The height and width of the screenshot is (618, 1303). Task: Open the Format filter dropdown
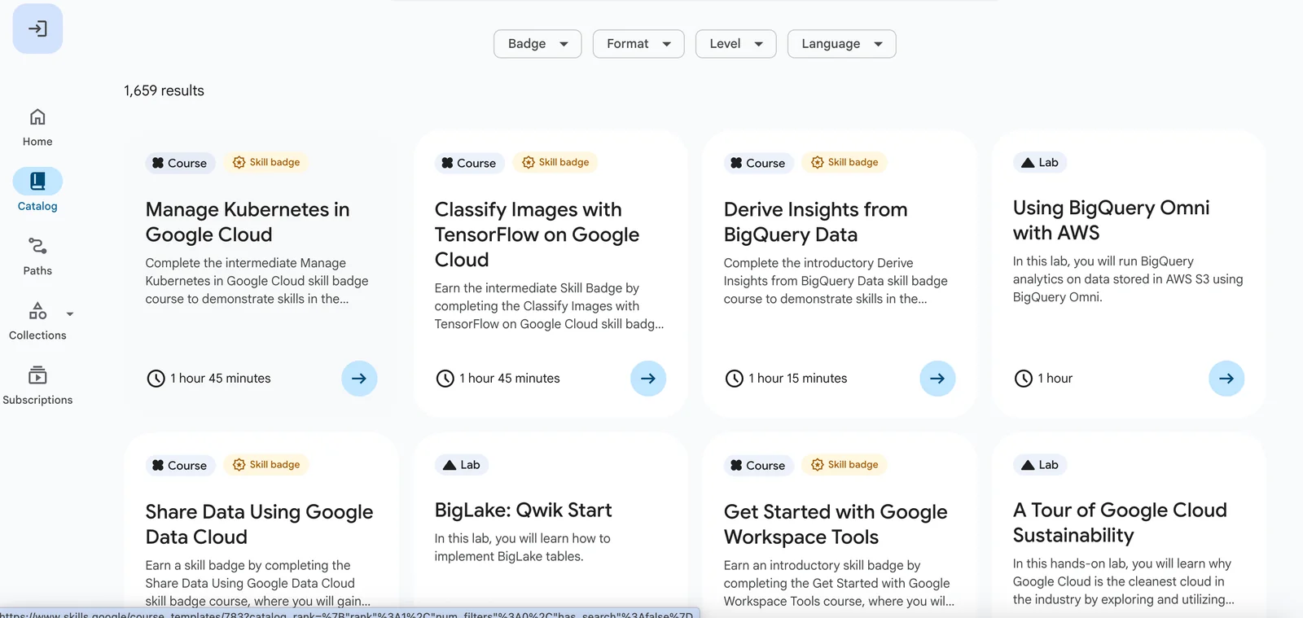tap(638, 44)
